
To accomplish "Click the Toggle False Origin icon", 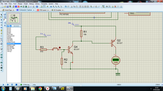I will point(48,7).
